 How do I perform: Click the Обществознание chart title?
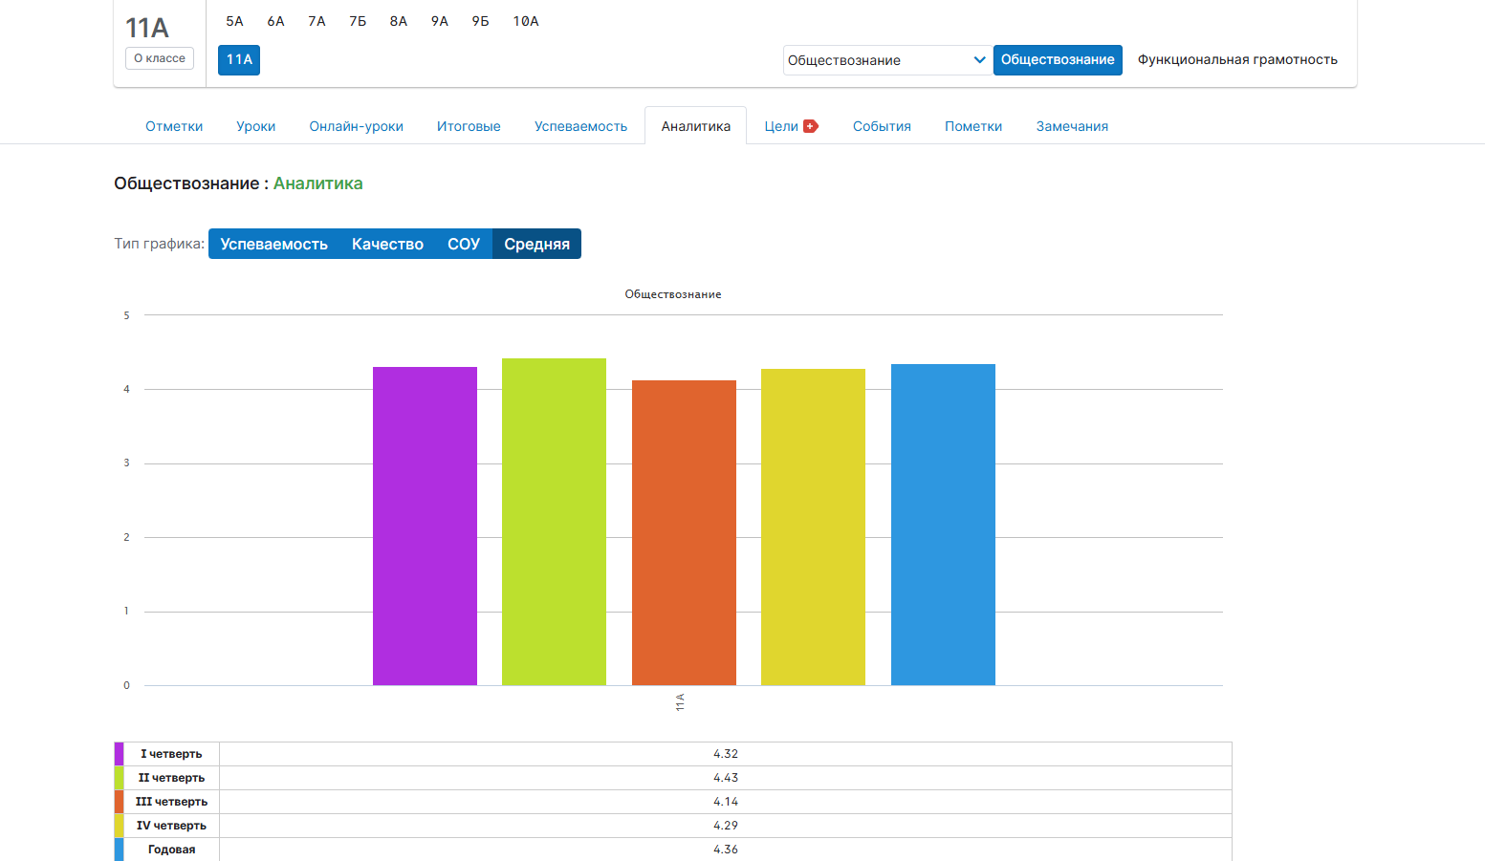point(673,294)
